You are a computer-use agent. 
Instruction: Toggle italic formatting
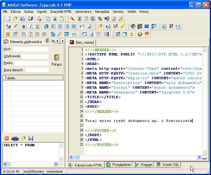coord(31,26)
